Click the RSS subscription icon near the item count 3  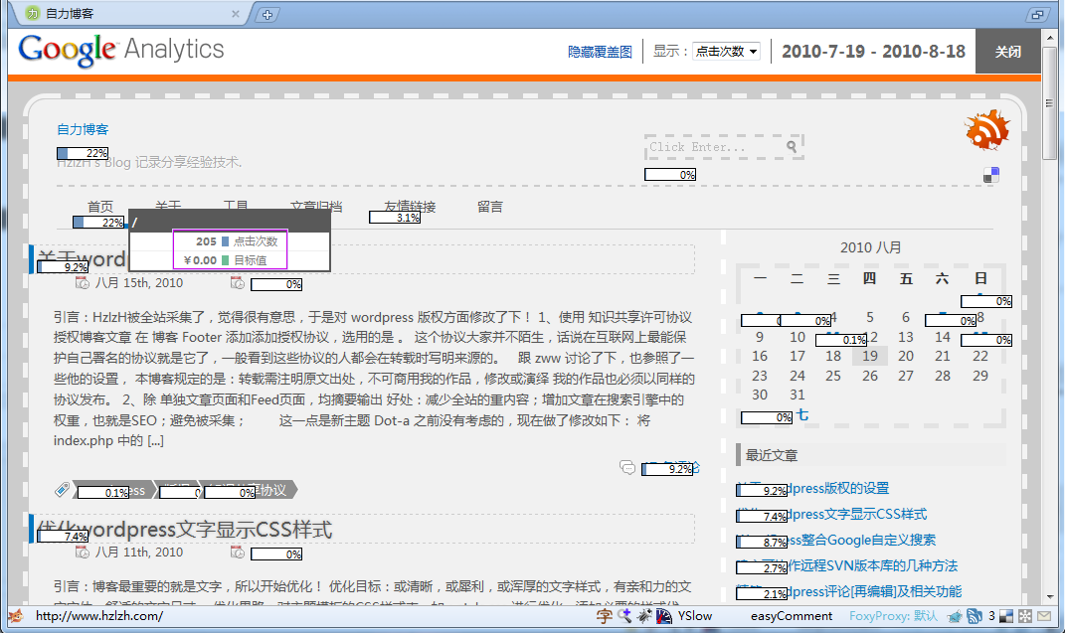[x=975, y=616]
